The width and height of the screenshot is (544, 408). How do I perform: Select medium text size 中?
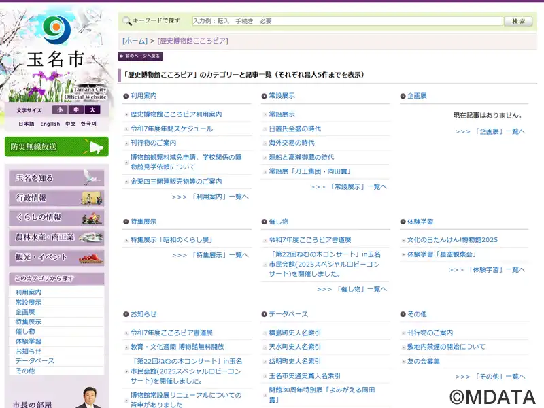point(76,110)
